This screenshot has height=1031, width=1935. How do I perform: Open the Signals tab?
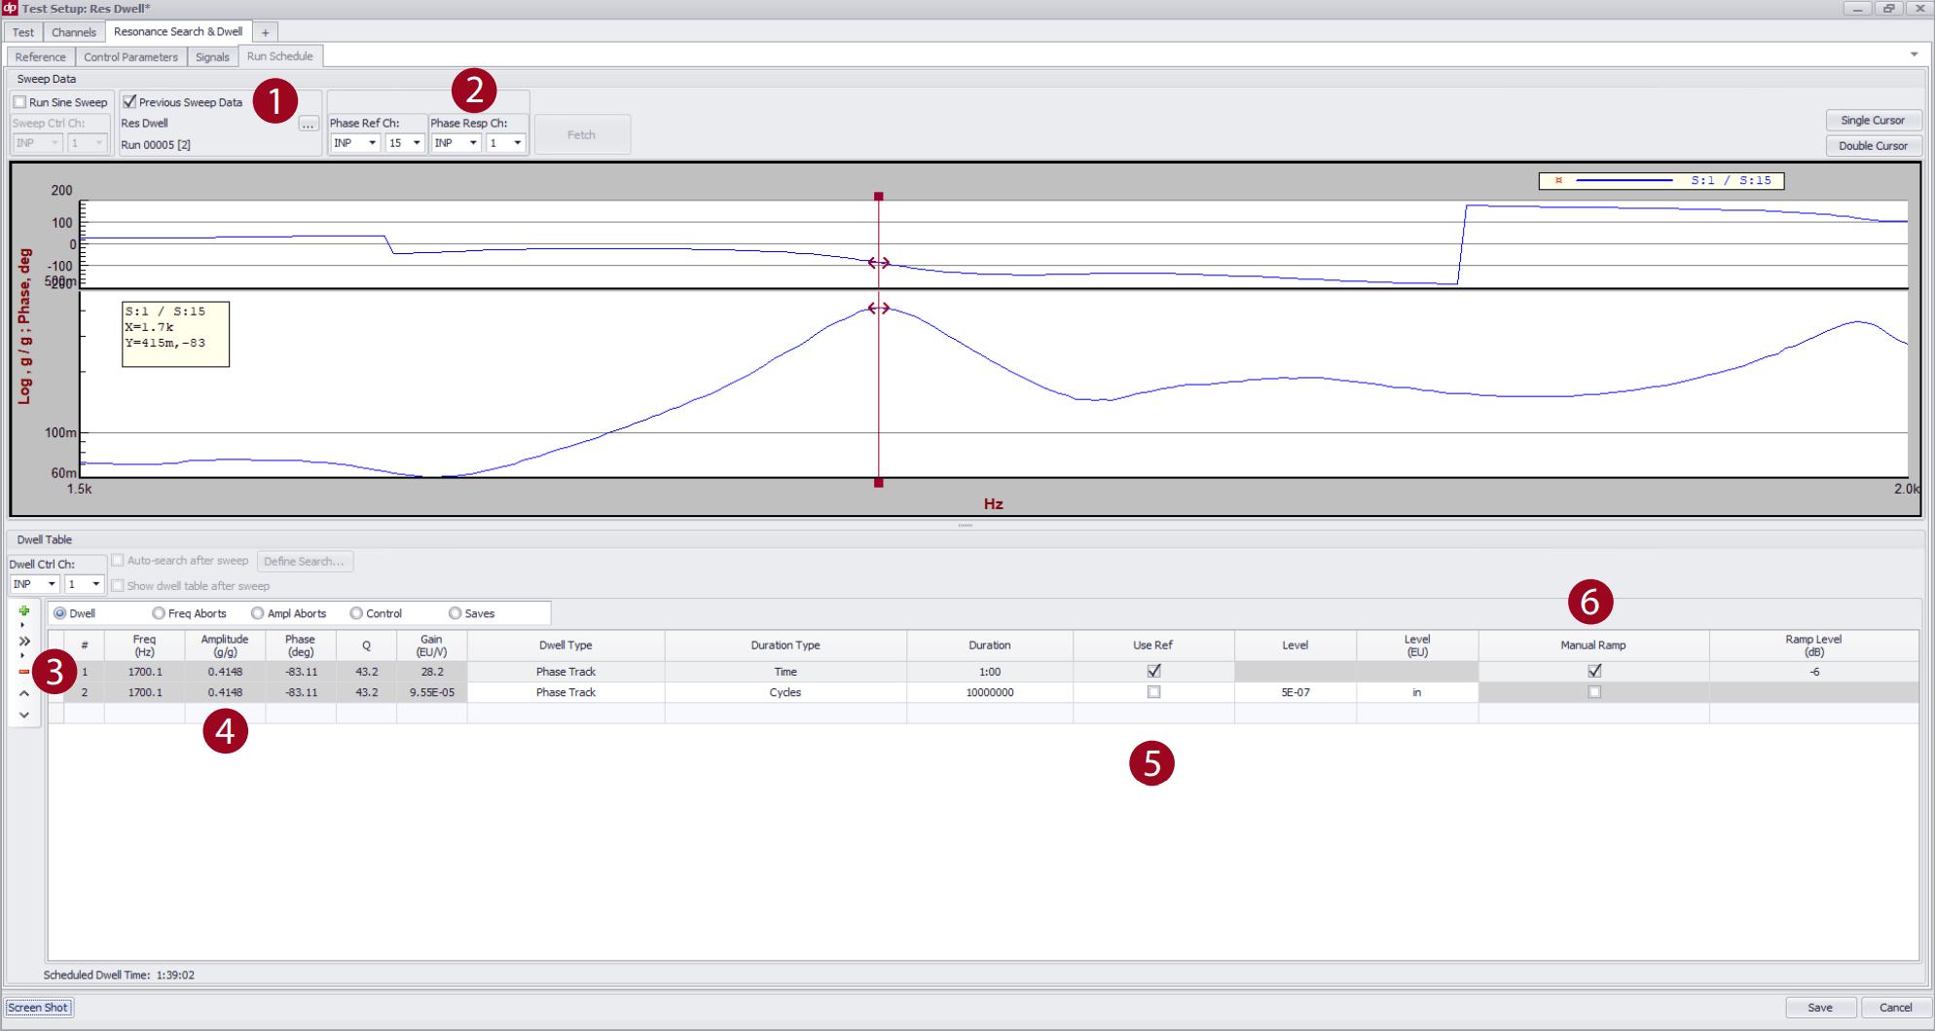click(x=212, y=56)
